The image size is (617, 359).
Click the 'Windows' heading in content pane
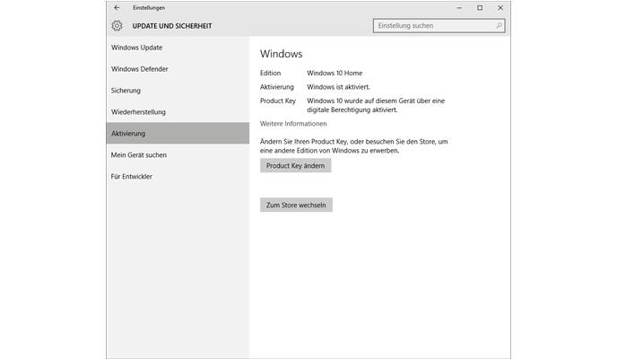tap(280, 53)
